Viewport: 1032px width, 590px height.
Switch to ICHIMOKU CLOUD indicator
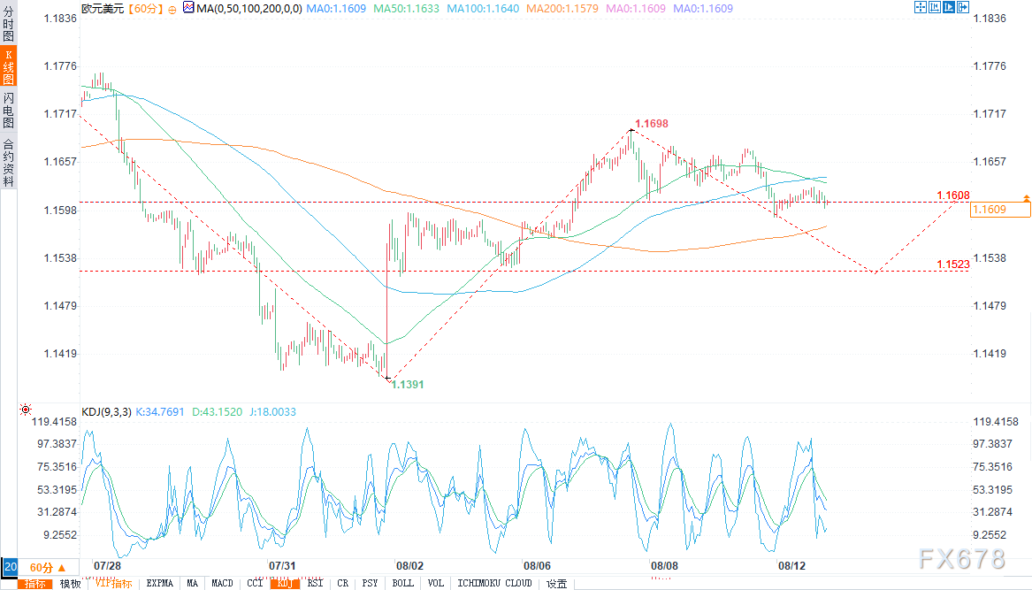coord(494,584)
